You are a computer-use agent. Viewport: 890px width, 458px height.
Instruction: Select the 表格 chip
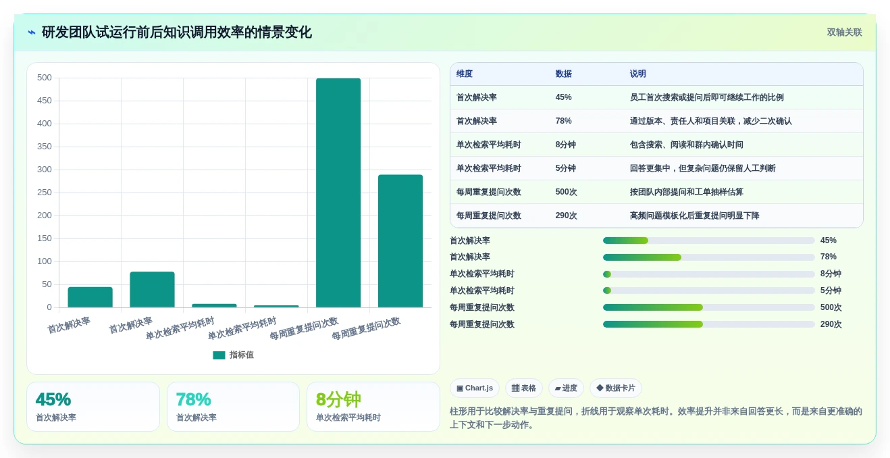coord(524,388)
